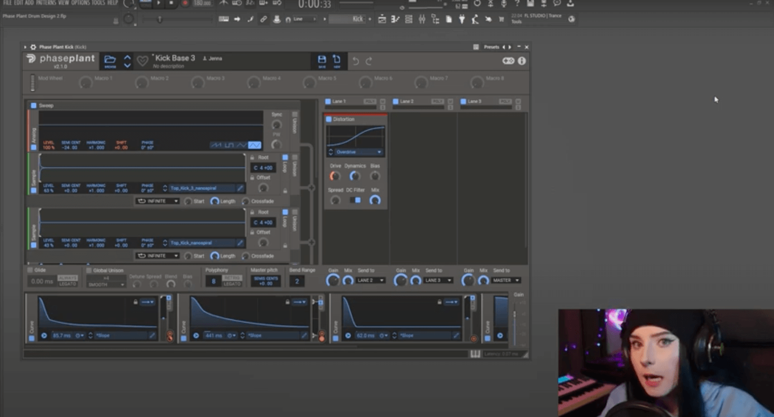The width and height of the screenshot is (774, 417).
Task: Create a new preset with the New icon
Action: [337, 61]
